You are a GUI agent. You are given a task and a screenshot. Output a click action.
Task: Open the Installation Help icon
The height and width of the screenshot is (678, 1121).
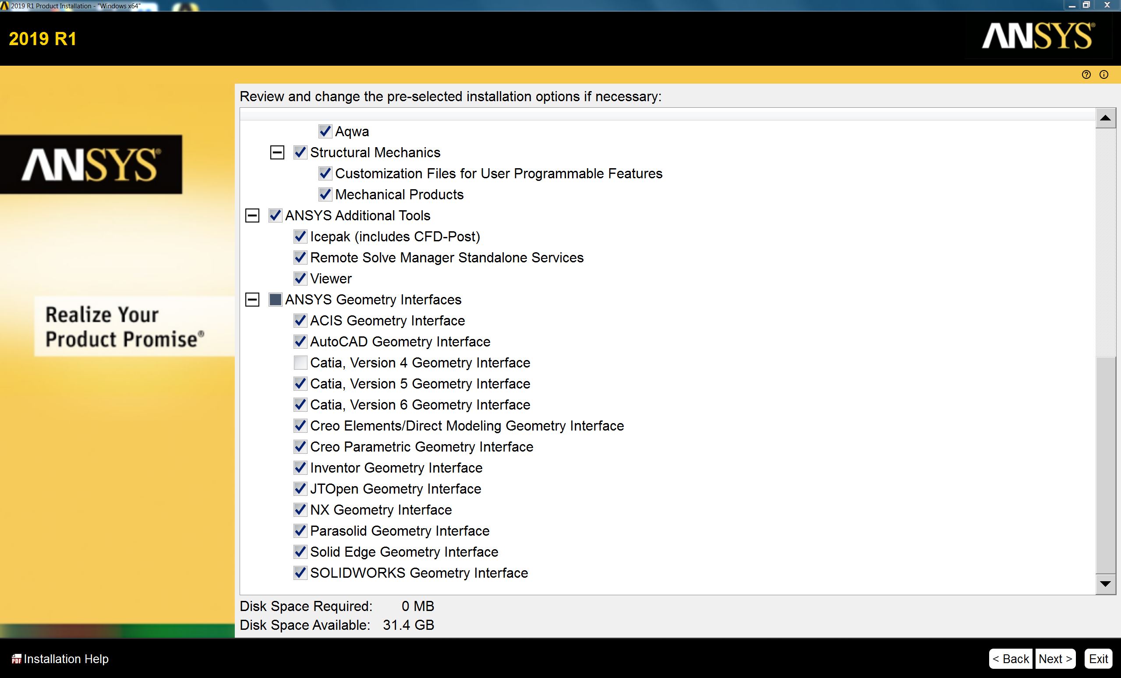[16, 659]
